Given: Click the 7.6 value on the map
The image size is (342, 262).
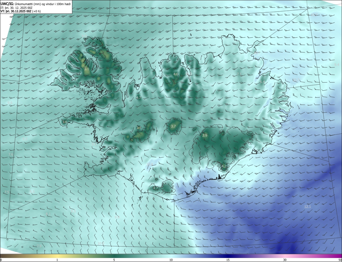Looking at the screenshot, I should (x=11, y=155).
